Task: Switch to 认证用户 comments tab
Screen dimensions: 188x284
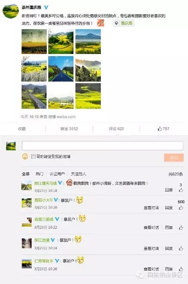Action: tap(57, 174)
